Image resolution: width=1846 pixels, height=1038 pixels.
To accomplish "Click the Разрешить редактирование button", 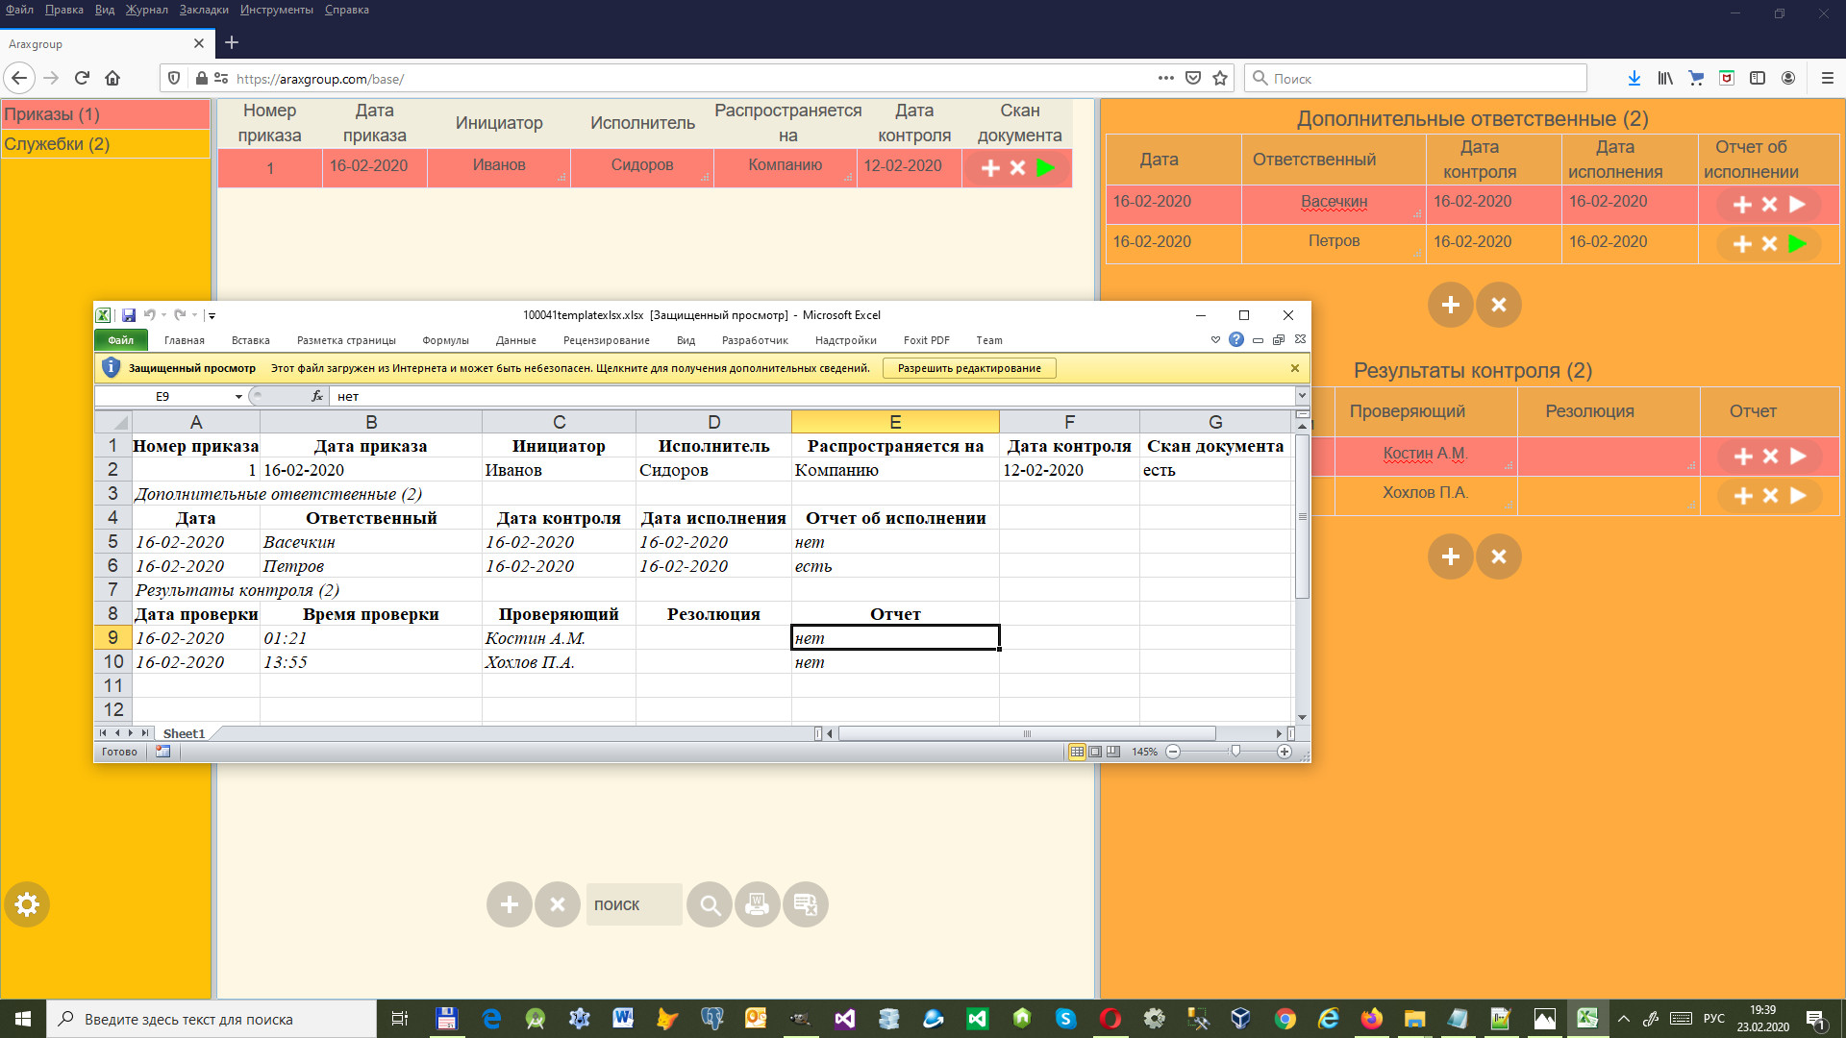I will [x=968, y=368].
